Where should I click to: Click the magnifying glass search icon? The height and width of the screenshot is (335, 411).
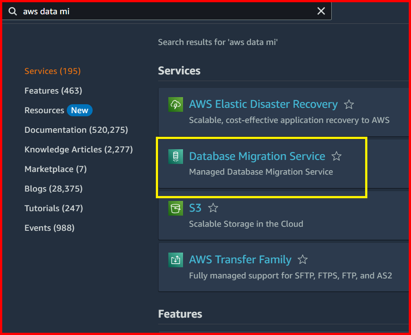(12, 11)
